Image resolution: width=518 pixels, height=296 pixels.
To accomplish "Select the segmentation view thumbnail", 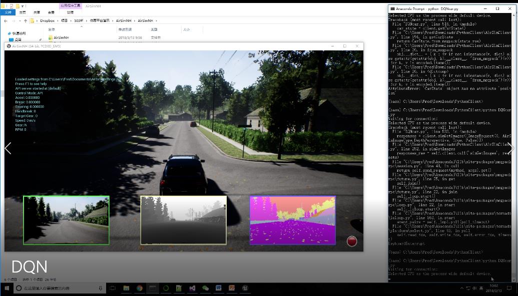I will coord(293,220).
